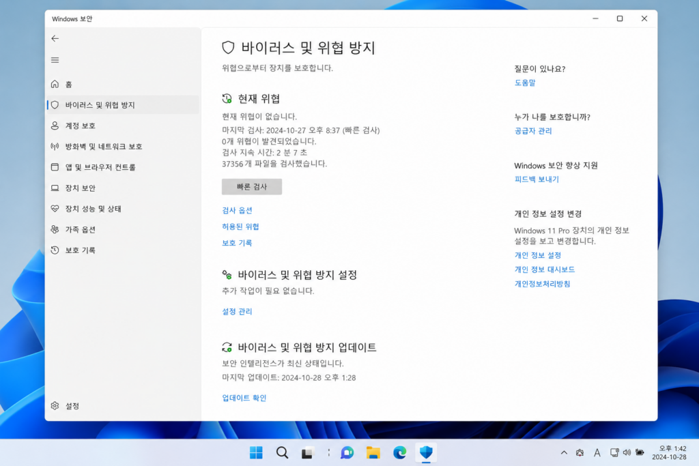Select 가족 옵션 in the sidebar
The width and height of the screenshot is (699, 466).
click(x=123, y=229)
